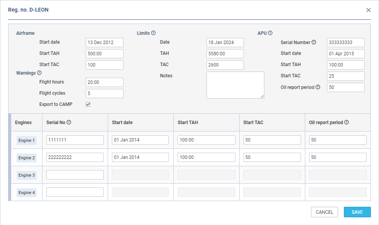Click Engine 1 Serial No field
Viewport: 379px width, 225px height.
75,140
